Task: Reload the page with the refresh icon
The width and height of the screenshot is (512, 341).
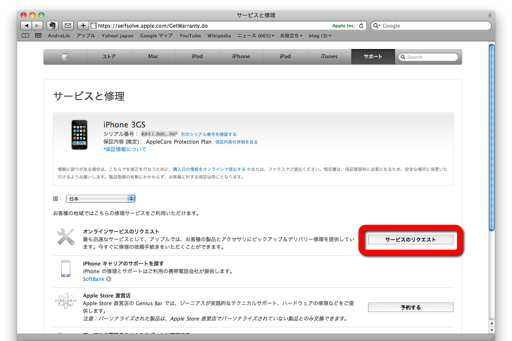Action: click(361, 26)
